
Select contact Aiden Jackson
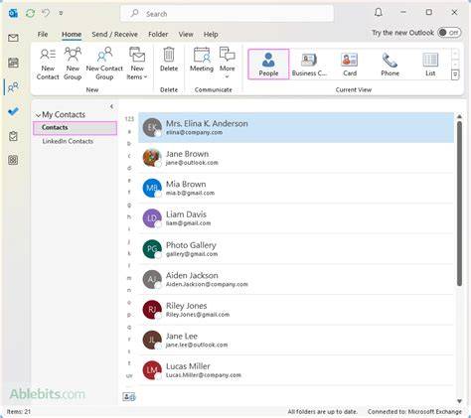[296, 279]
